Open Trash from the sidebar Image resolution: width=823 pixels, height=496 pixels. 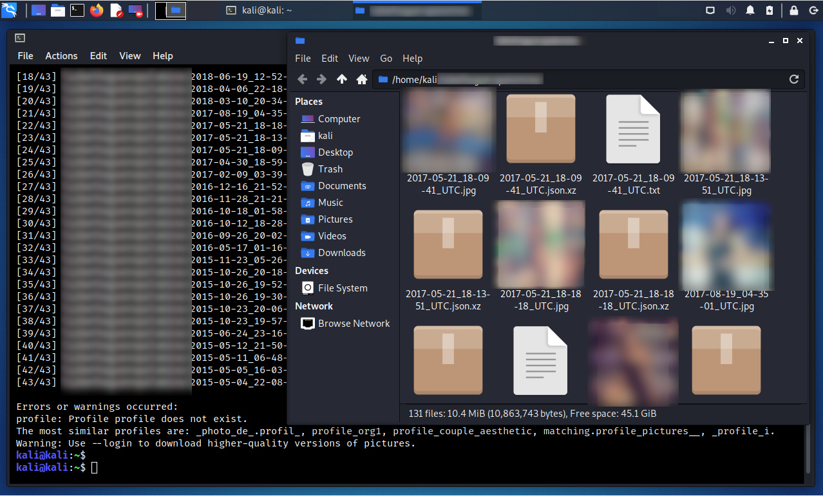coord(330,169)
